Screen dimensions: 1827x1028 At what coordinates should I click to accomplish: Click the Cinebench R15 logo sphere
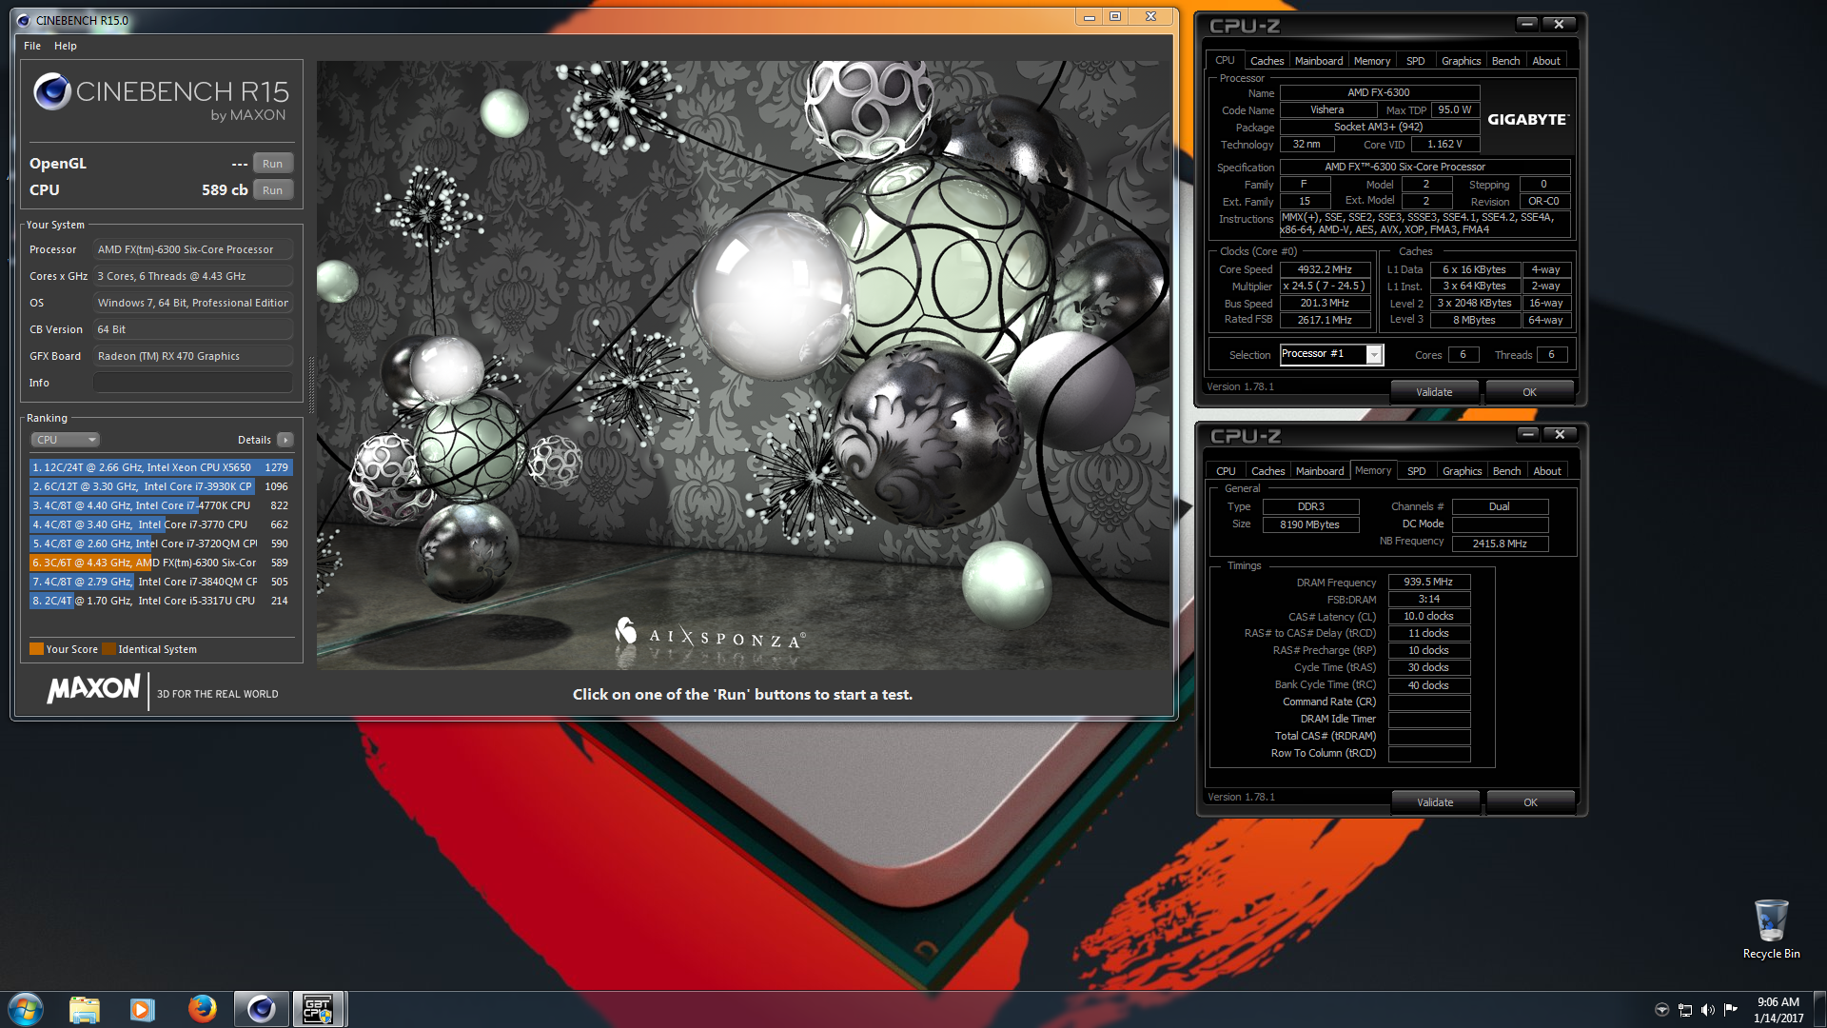tap(51, 91)
